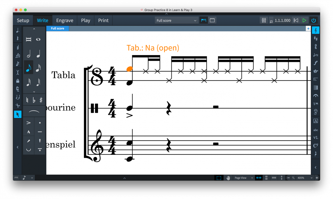This screenshot has height=199, width=333.
Task: Open the Time Signatures panel
Action: tap(316, 47)
